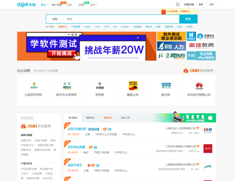This screenshot has height=181, width=235.
Task: Click the 登录 login button
Action: [x=201, y=4]
